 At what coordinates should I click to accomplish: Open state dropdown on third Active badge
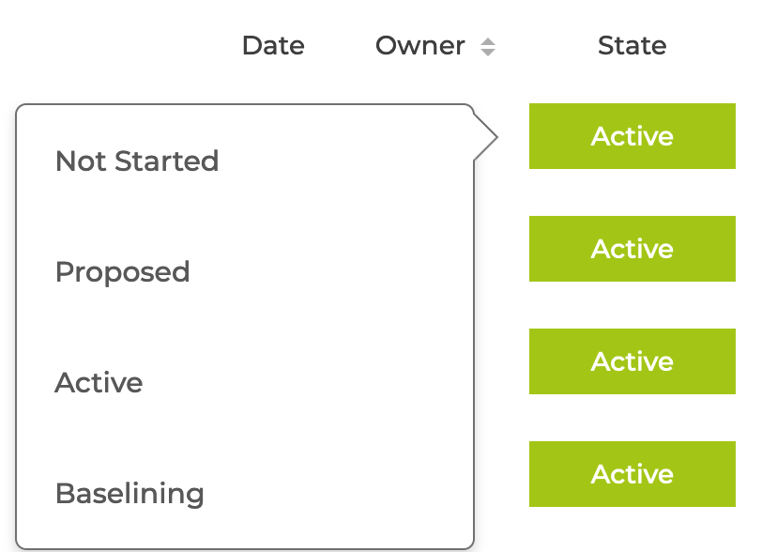632,361
